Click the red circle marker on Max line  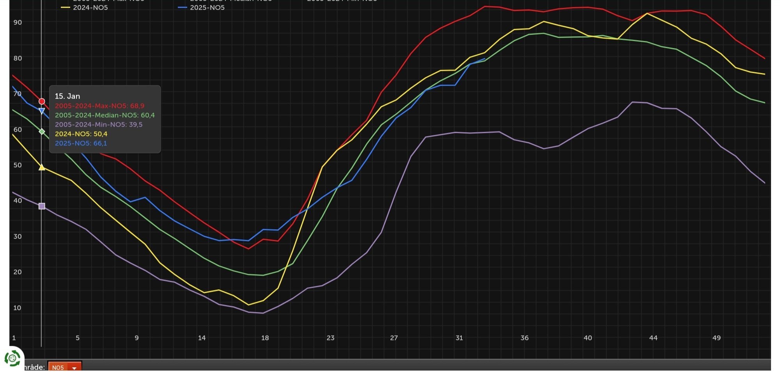pos(42,101)
